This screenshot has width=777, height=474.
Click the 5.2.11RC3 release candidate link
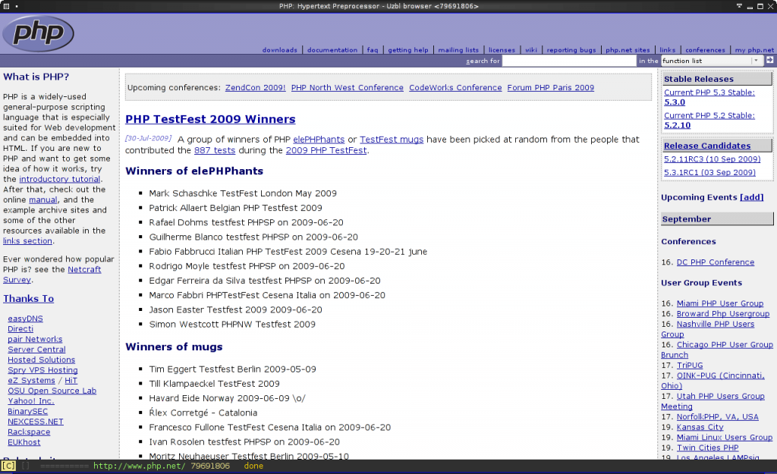[712, 159]
